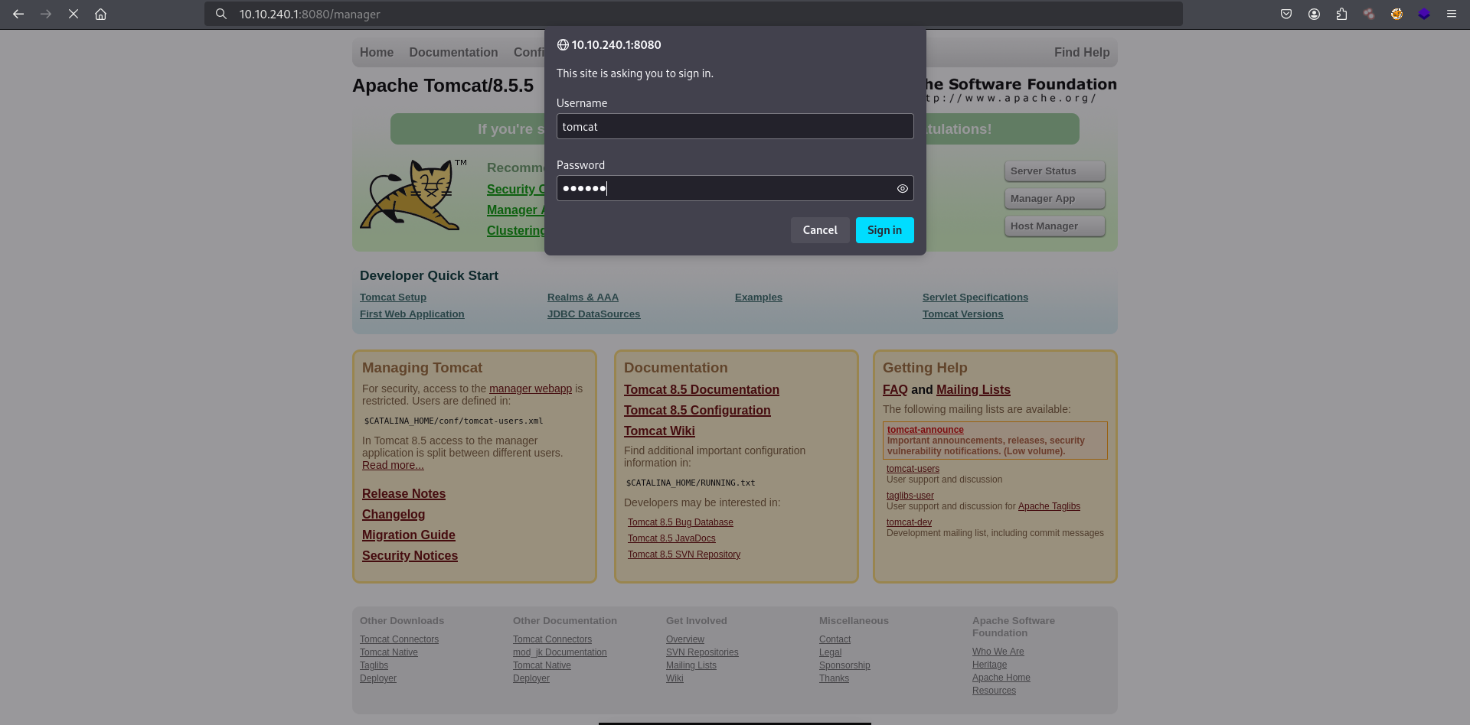Open Tomcat 8.5 SVN Repository link
This screenshot has height=725, width=1470.
pyautogui.click(x=684, y=554)
